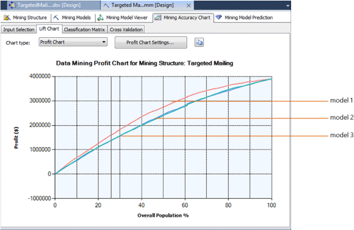The height and width of the screenshot is (230, 354).
Task: Click the Mining Model Viewer icon
Action: tap(100, 18)
